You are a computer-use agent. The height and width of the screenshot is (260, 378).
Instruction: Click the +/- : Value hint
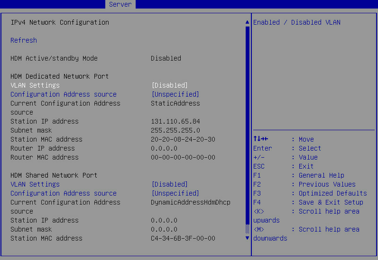pos(286,157)
